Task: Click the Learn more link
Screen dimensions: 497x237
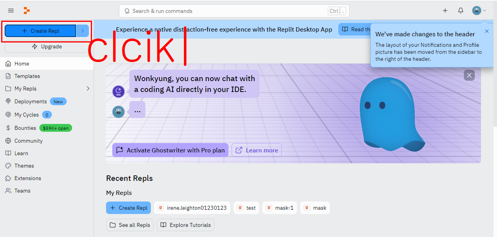Action: (256, 150)
